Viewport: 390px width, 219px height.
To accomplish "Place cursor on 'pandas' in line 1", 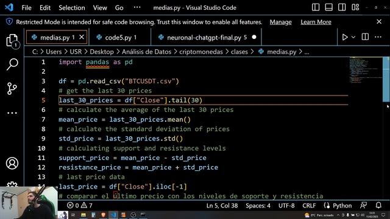I will point(97,62).
